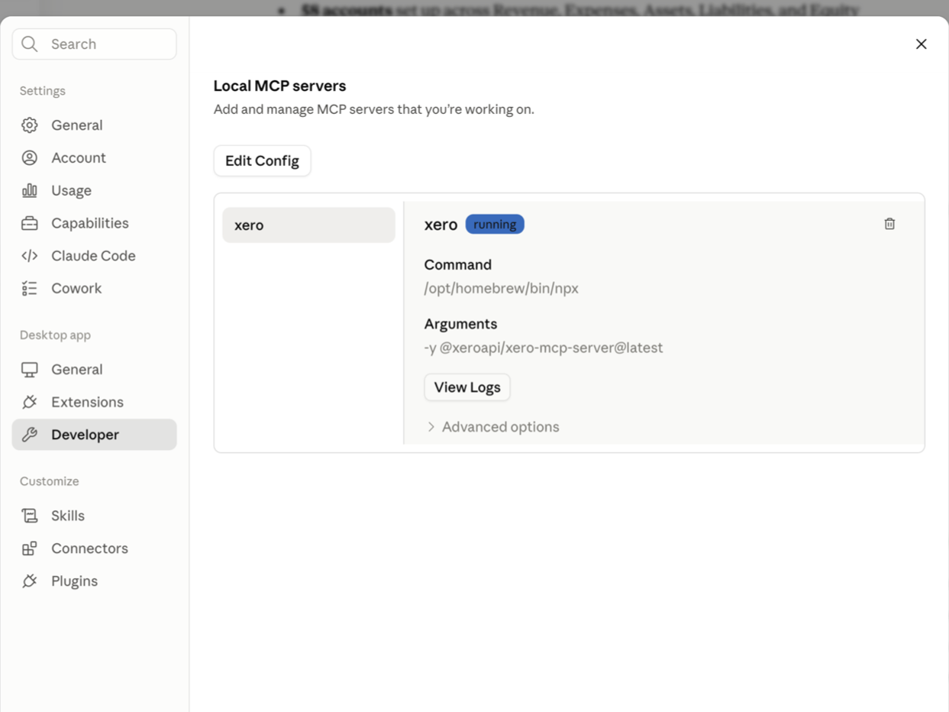Click the General label under Settings
Viewport: 949px width, 712px height.
(x=76, y=125)
